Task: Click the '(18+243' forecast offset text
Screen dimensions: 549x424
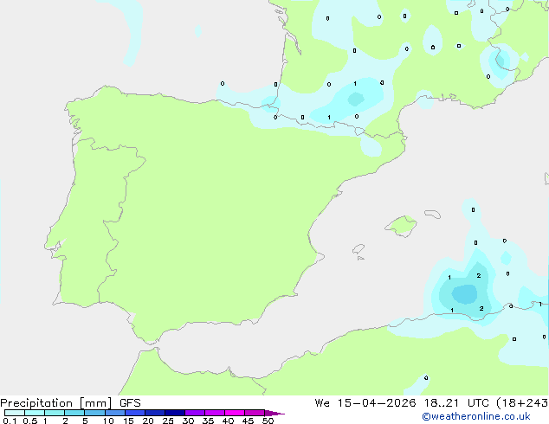Action: coord(522,403)
